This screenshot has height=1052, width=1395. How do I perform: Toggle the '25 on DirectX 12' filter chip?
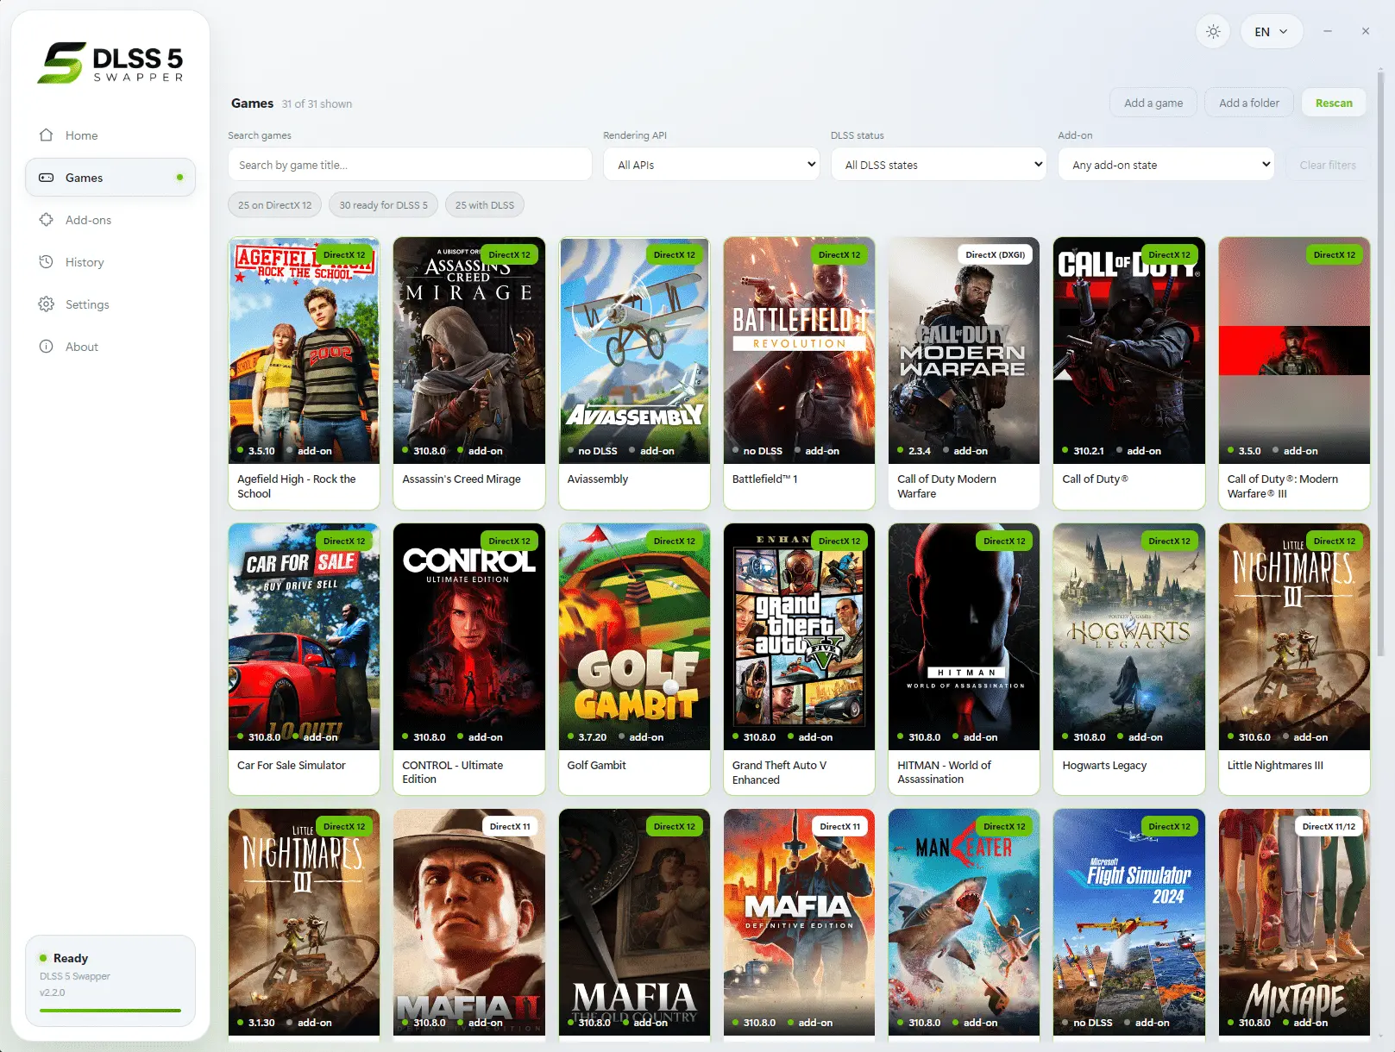click(275, 205)
